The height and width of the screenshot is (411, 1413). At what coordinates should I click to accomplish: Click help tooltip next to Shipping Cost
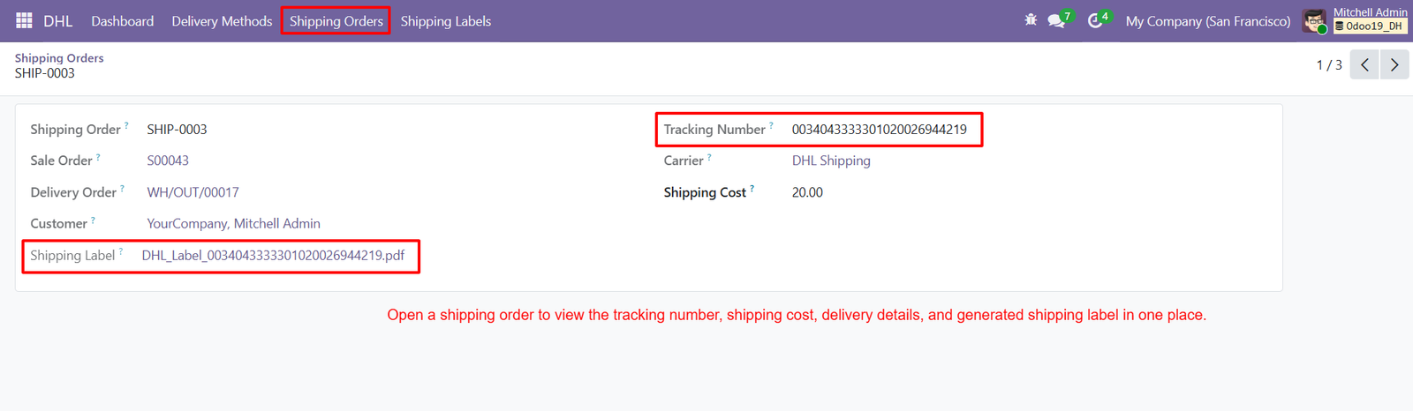tap(752, 189)
